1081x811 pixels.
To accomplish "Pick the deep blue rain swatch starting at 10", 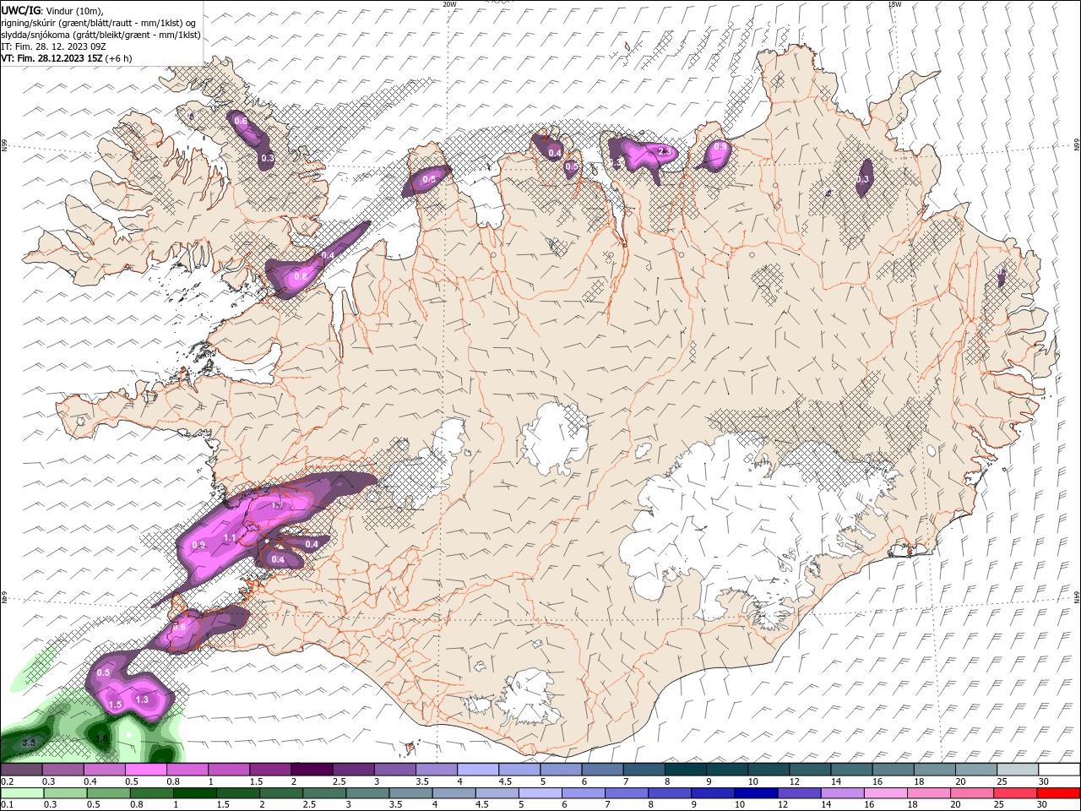I will tap(756, 793).
